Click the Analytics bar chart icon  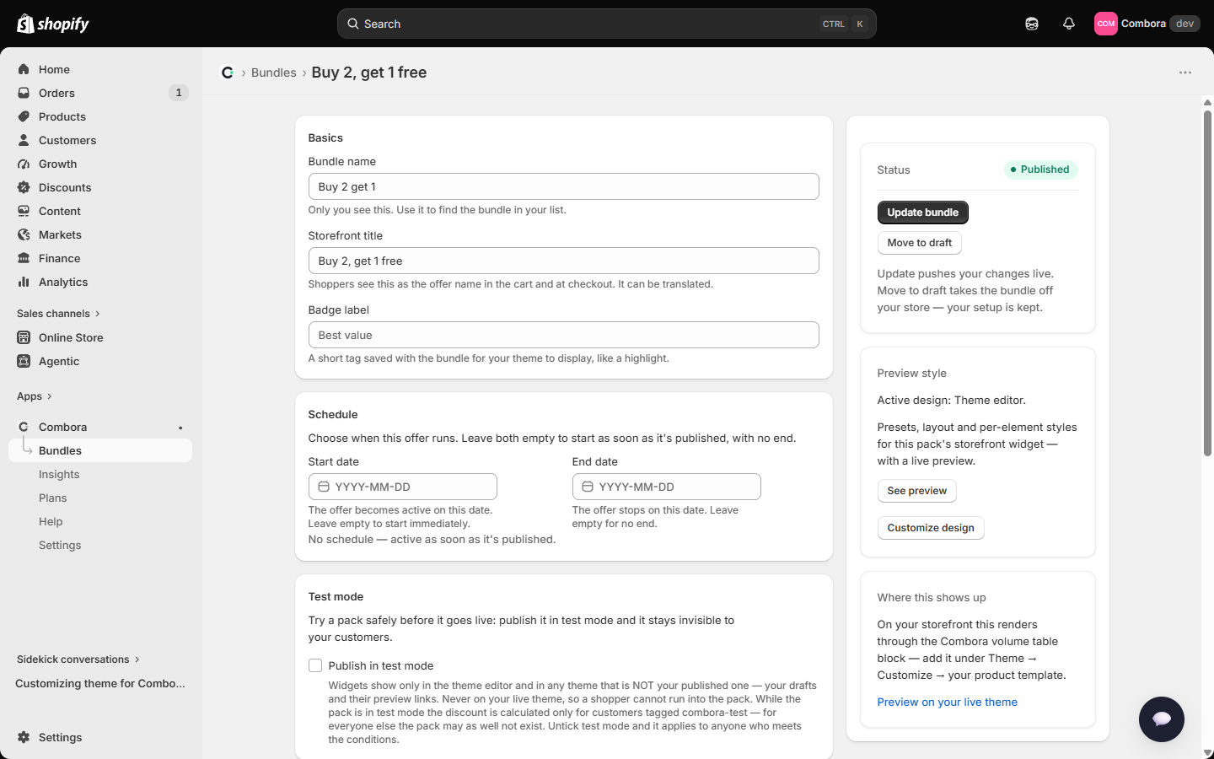24,282
